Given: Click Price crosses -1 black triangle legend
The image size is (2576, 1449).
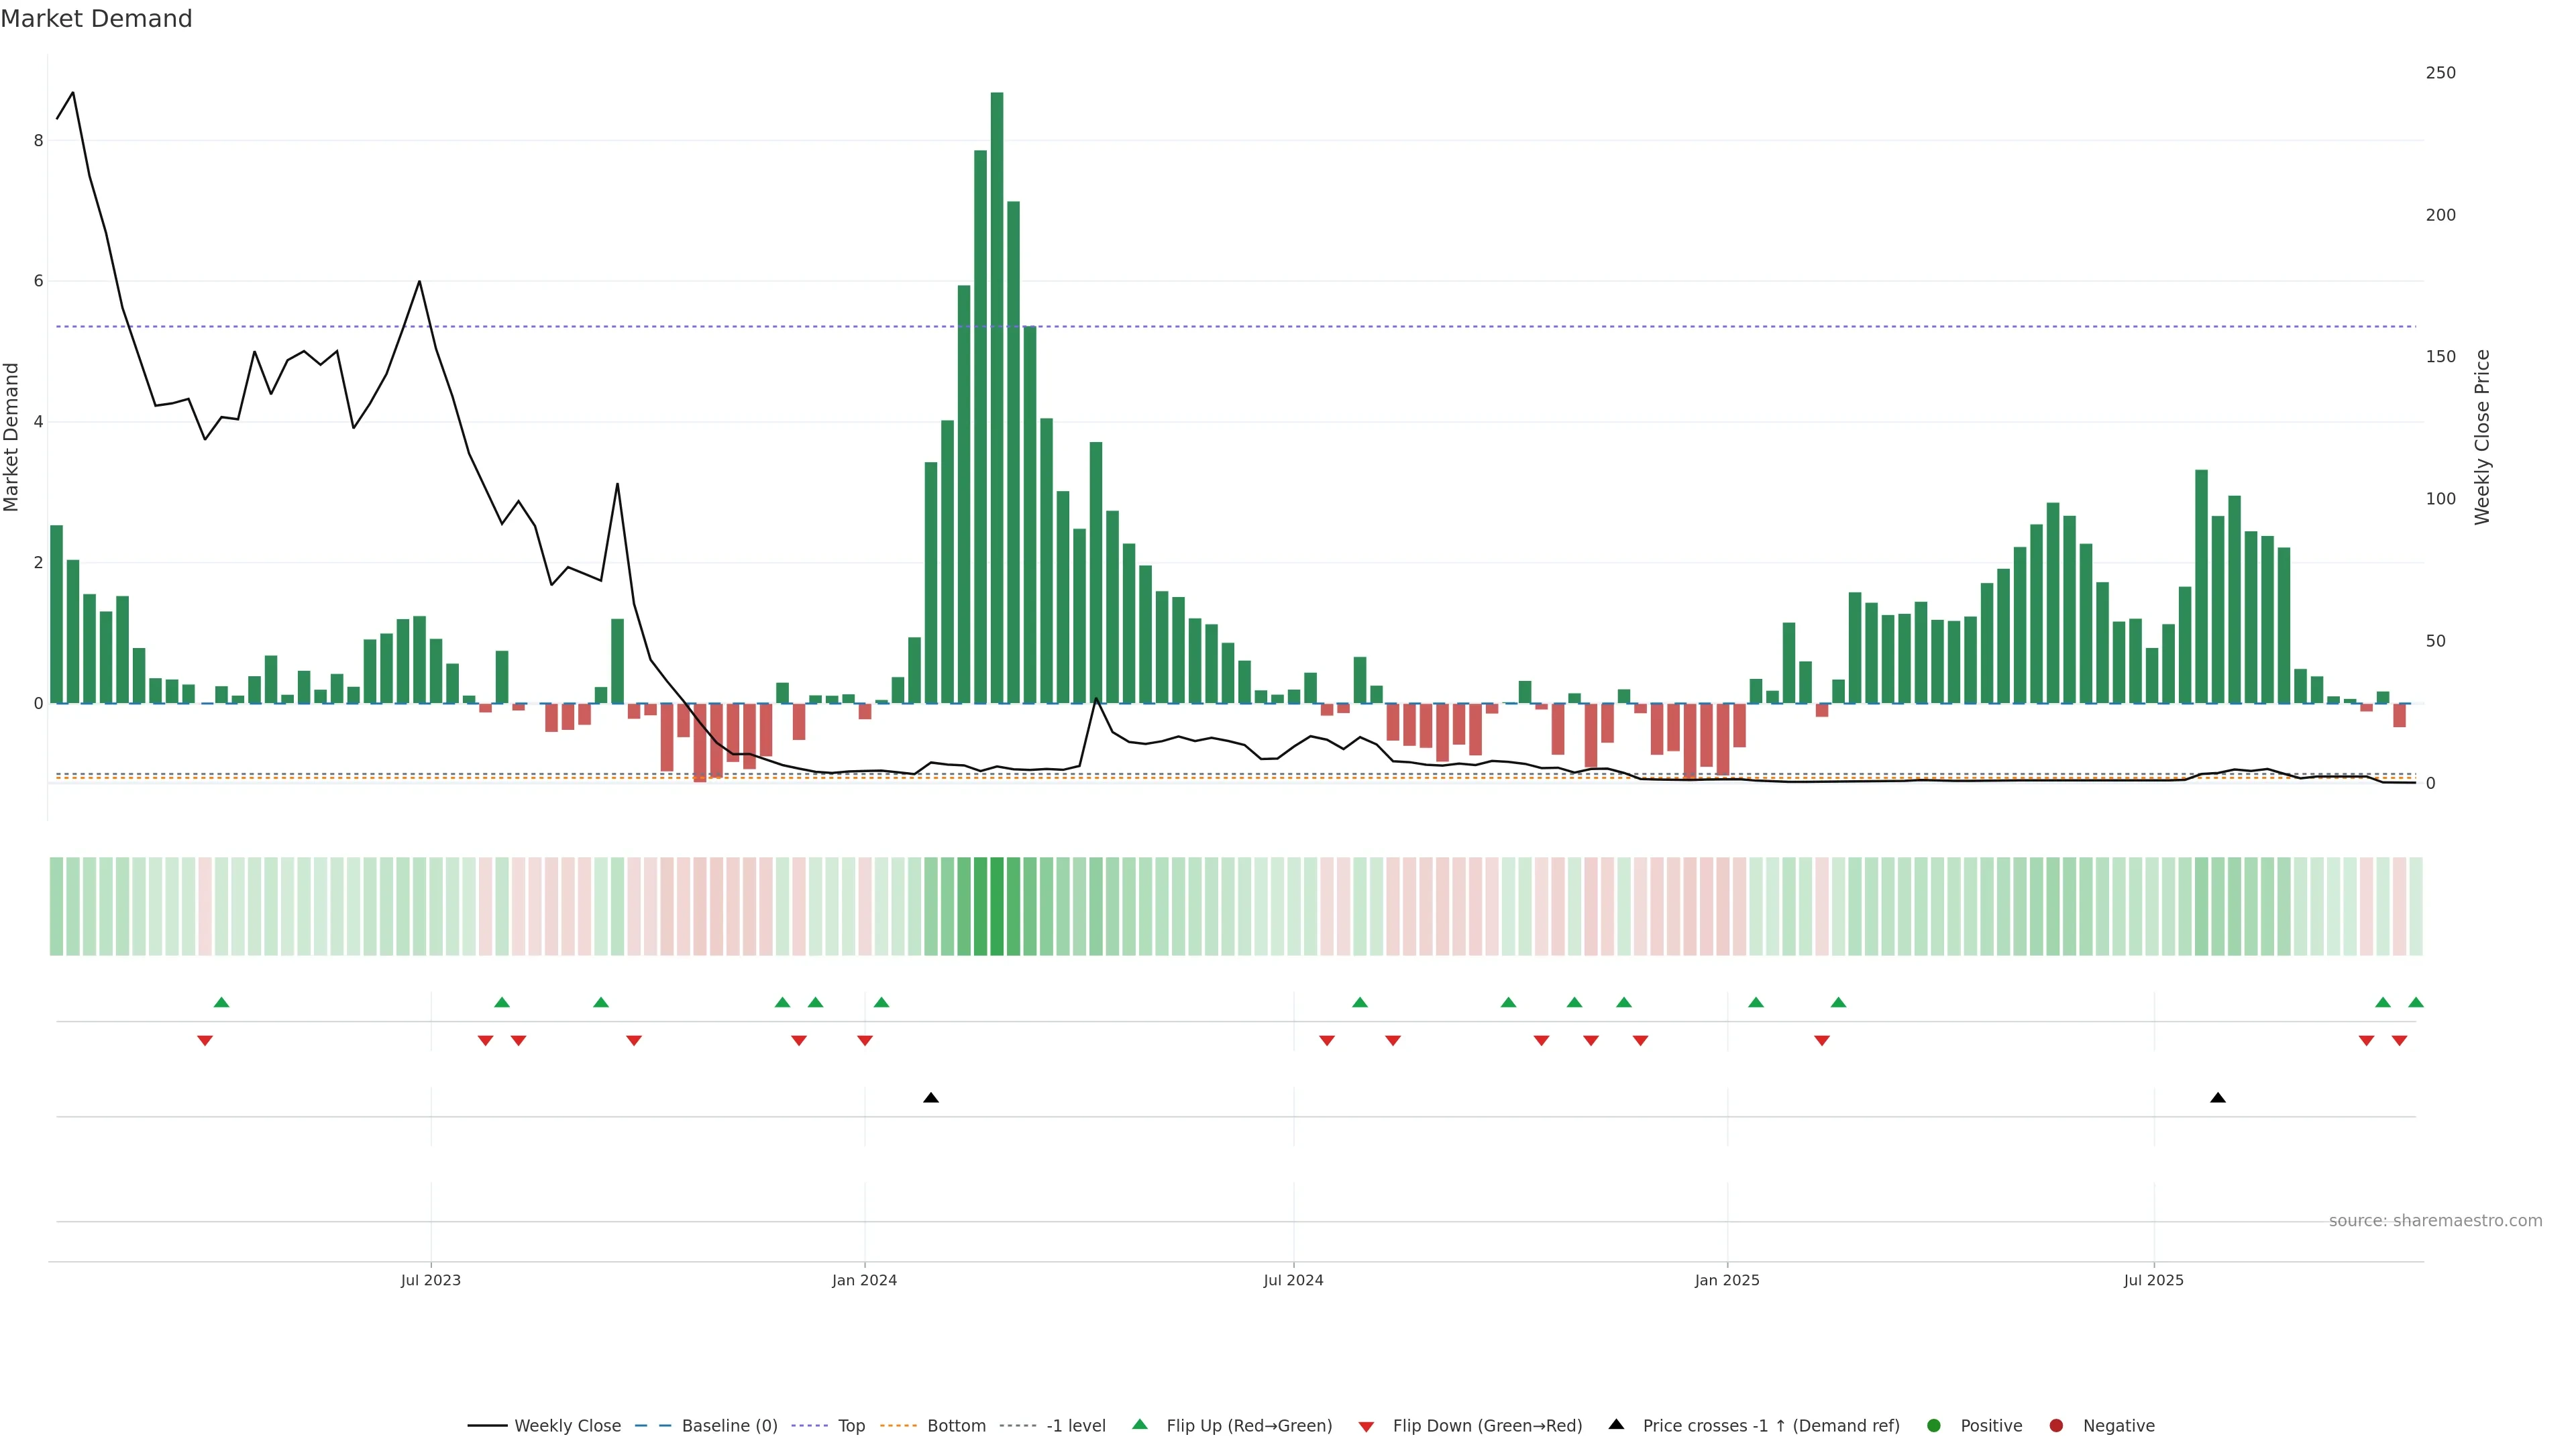Looking at the screenshot, I should [1616, 1425].
